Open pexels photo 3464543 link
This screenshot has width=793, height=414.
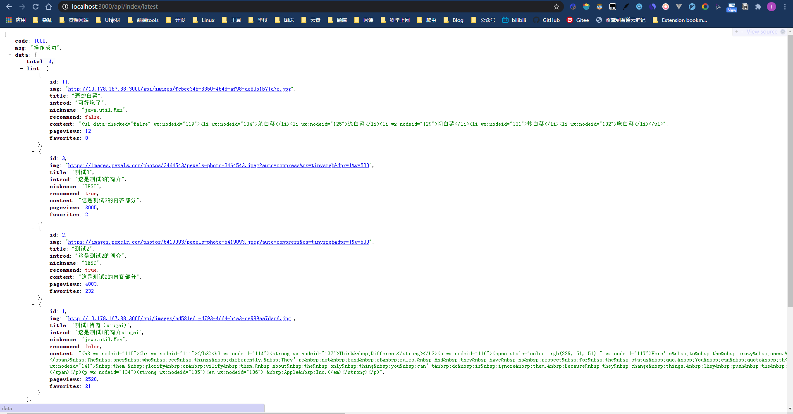tap(219, 165)
